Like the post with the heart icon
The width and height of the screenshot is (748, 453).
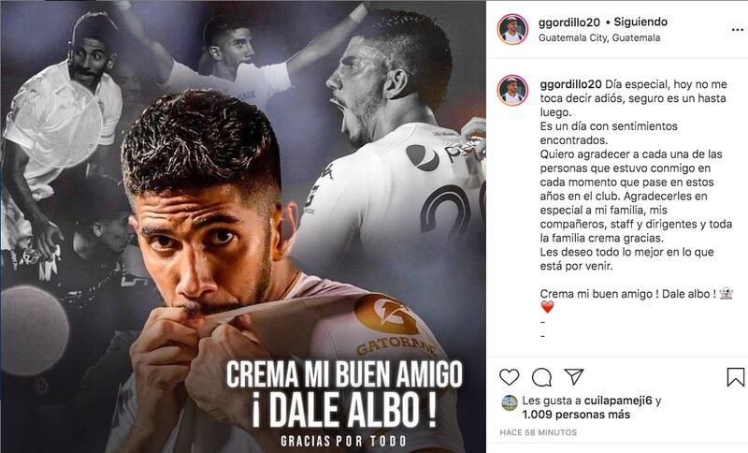509,377
